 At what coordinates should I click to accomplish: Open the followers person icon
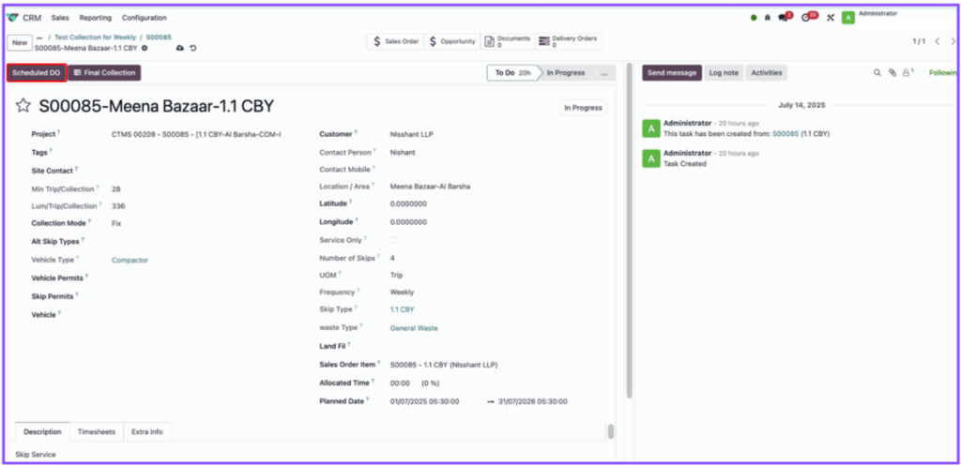[x=907, y=72]
